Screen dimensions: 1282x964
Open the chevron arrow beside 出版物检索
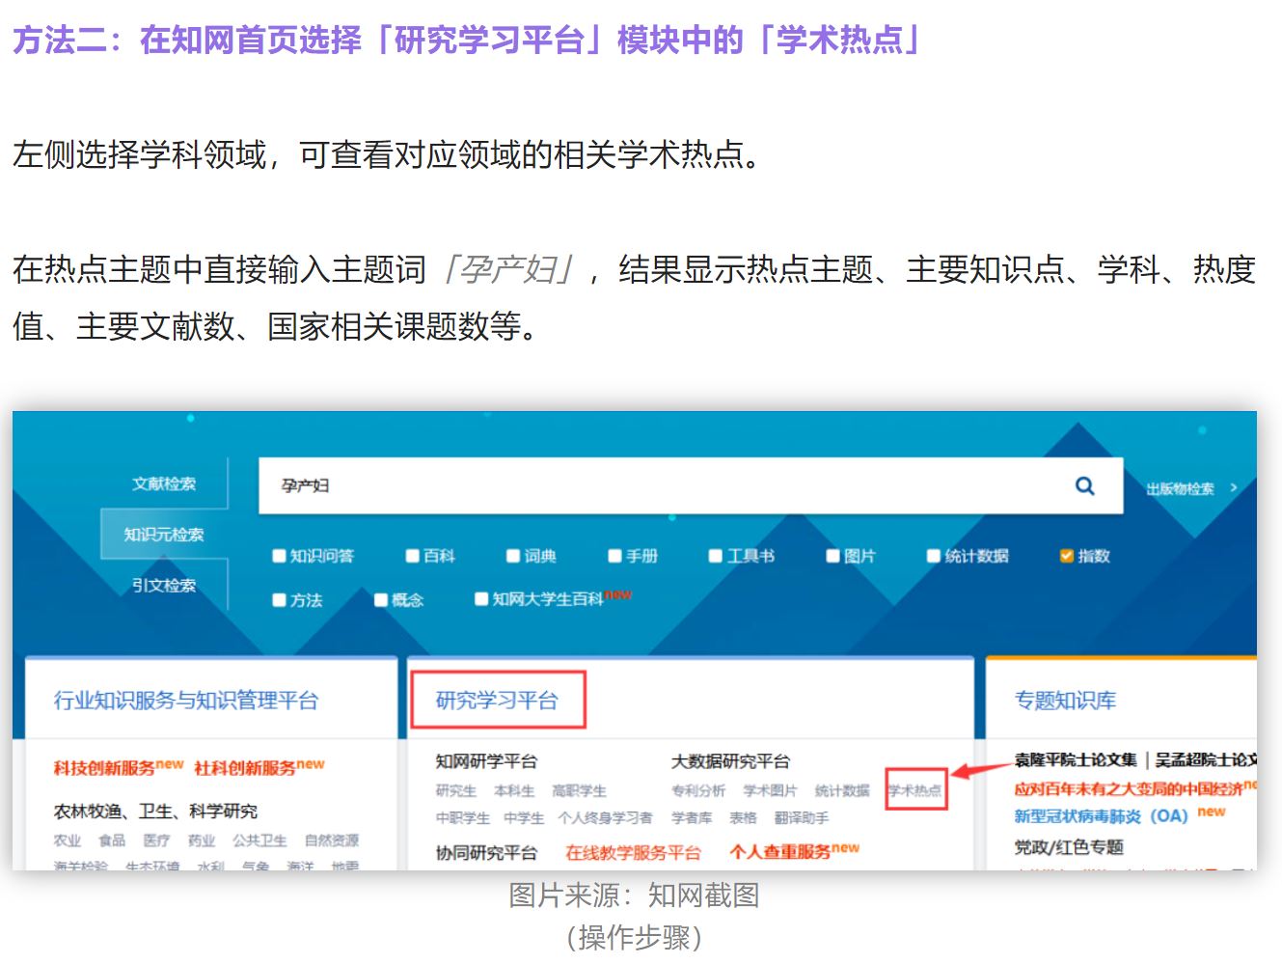point(1234,488)
